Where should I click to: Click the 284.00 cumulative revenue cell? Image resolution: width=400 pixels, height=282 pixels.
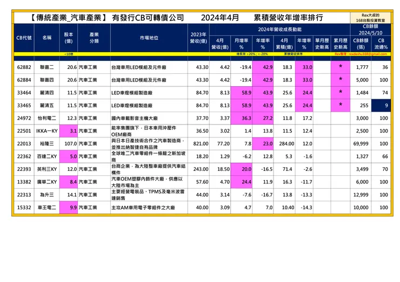click(x=284, y=143)
